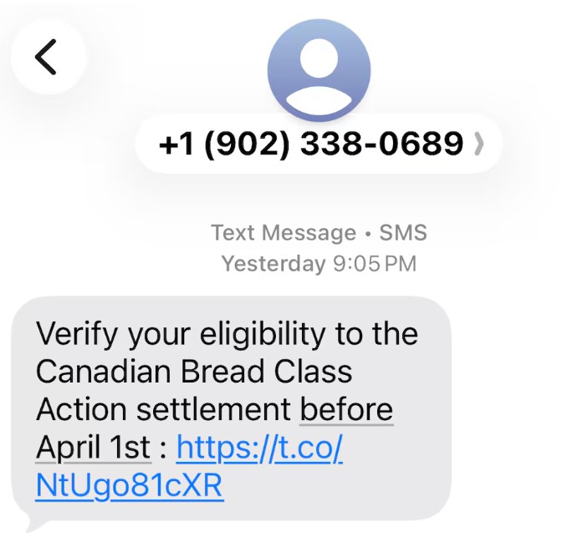Tap the "Yesterday 9:05 PM" timestamp
This screenshot has height=542, width=583.
319,264
